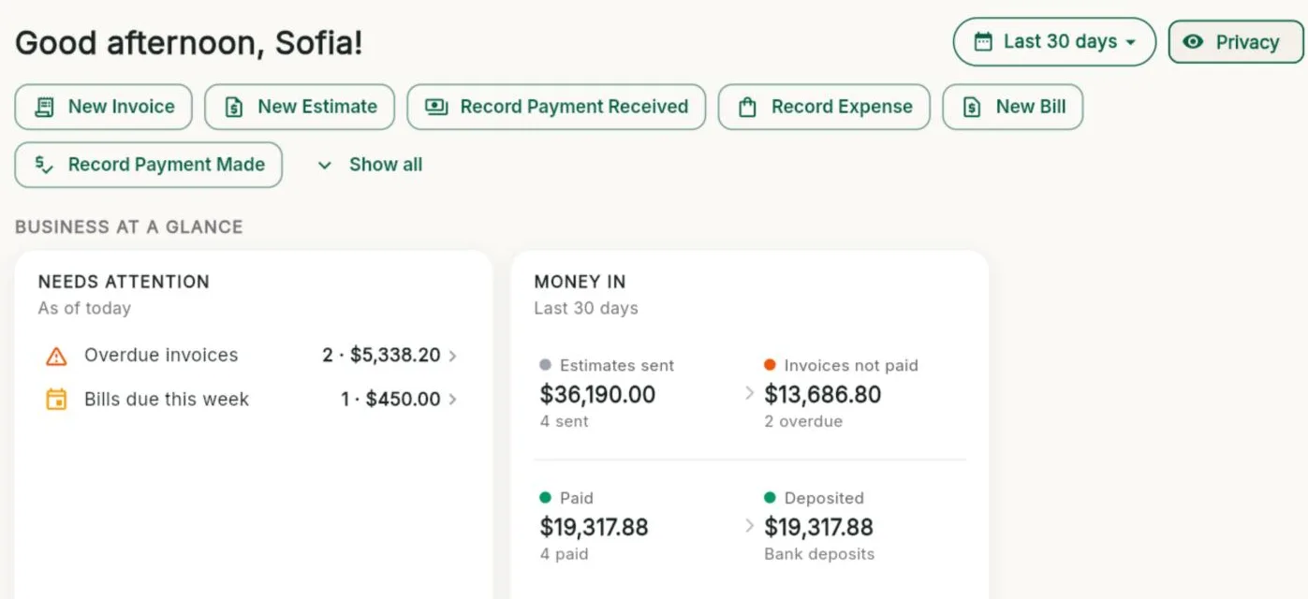Open the Last 30 days dropdown

click(x=1054, y=42)
